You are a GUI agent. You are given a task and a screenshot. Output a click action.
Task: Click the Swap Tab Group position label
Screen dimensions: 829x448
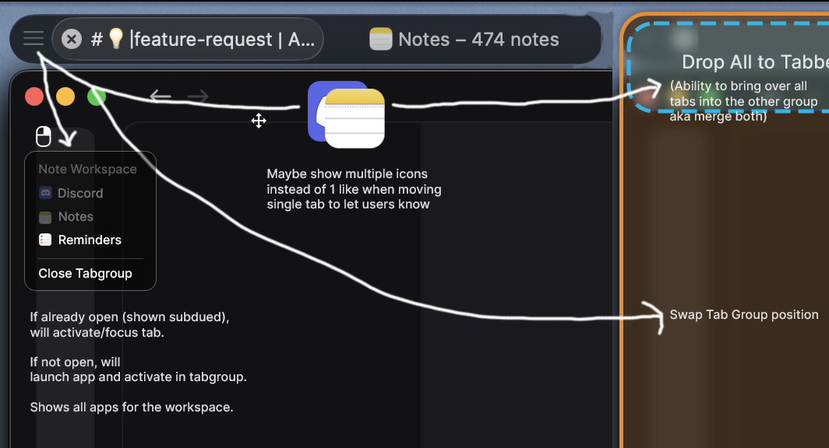[x=744, y=314]
